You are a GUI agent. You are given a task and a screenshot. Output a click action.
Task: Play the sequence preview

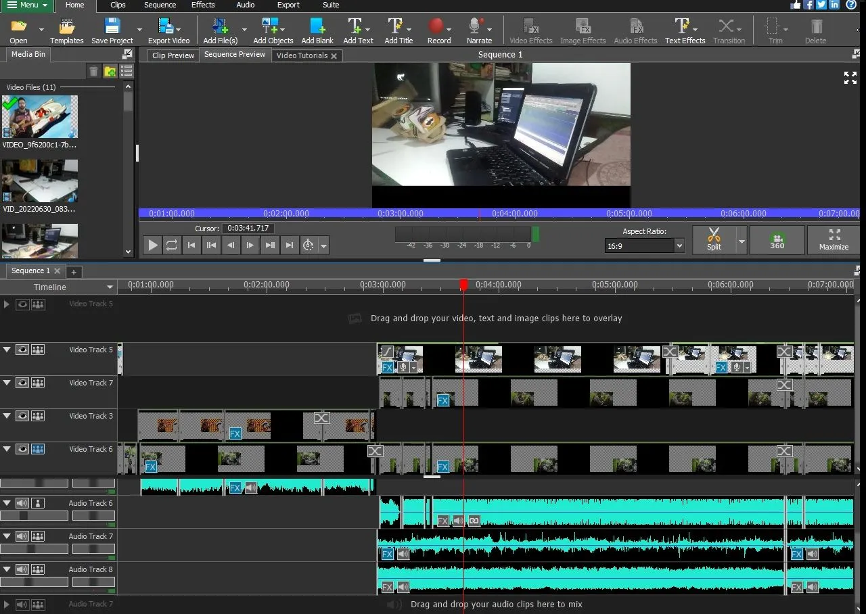click(x=153, y=245)
